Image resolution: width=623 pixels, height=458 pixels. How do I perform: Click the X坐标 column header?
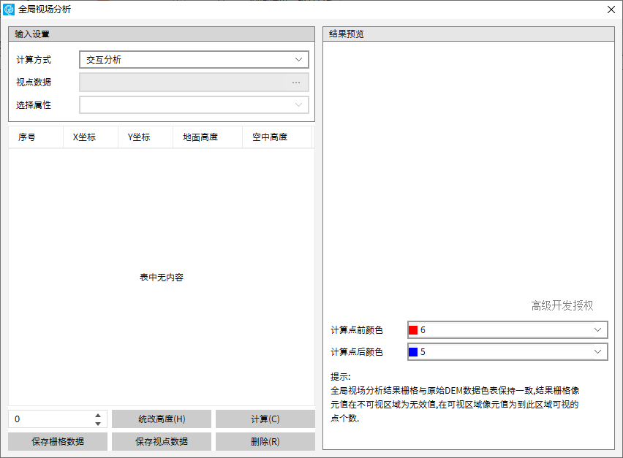(x=84, y=137)
